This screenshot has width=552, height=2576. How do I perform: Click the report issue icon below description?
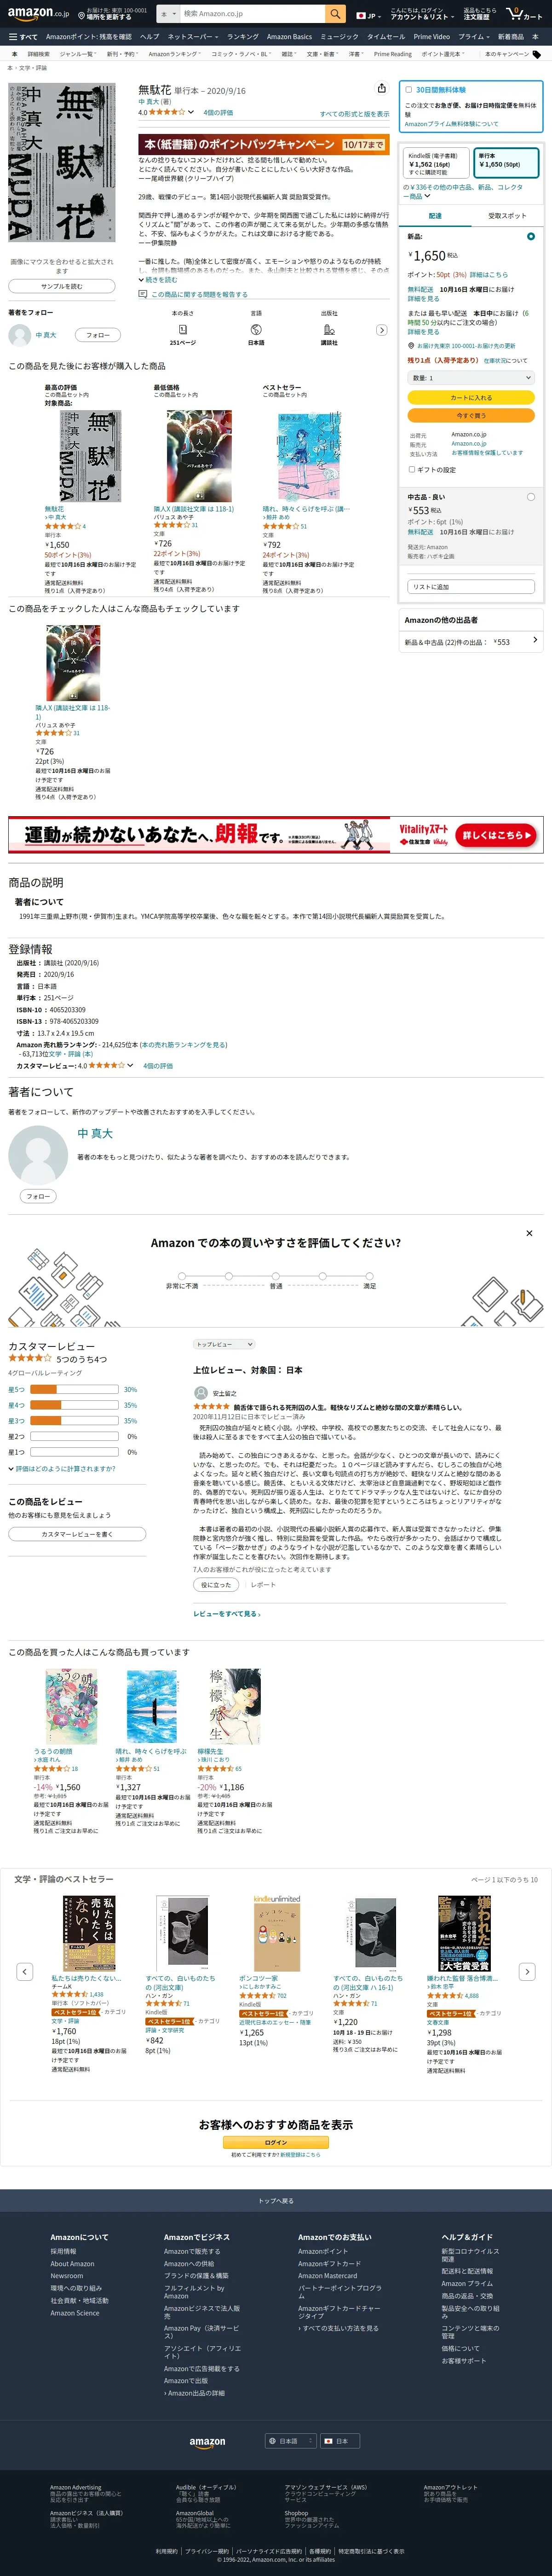143,294
